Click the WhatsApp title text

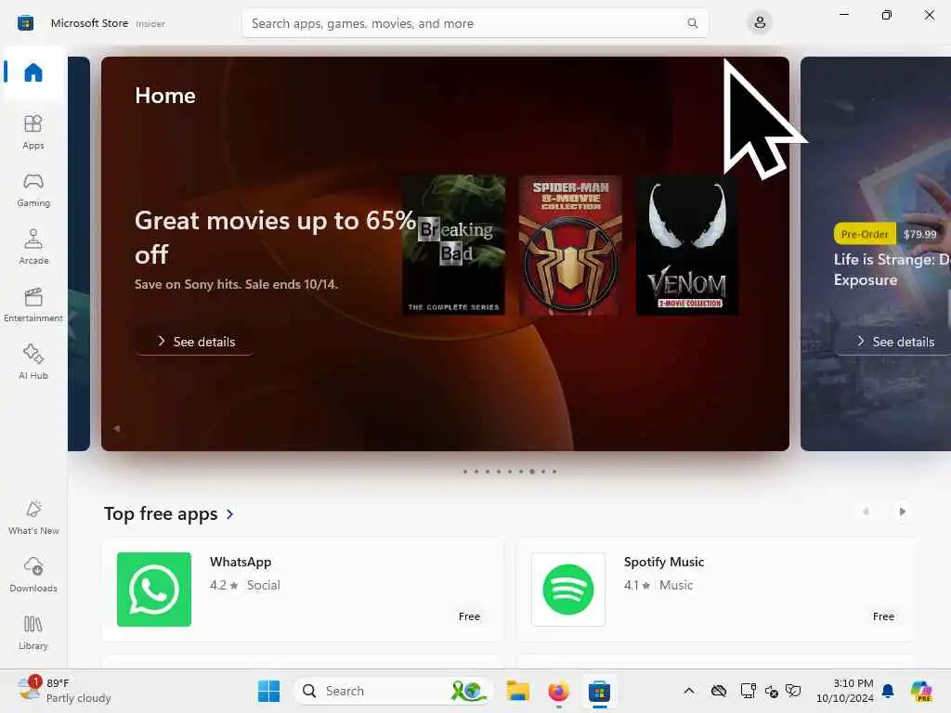coord(241,562)
